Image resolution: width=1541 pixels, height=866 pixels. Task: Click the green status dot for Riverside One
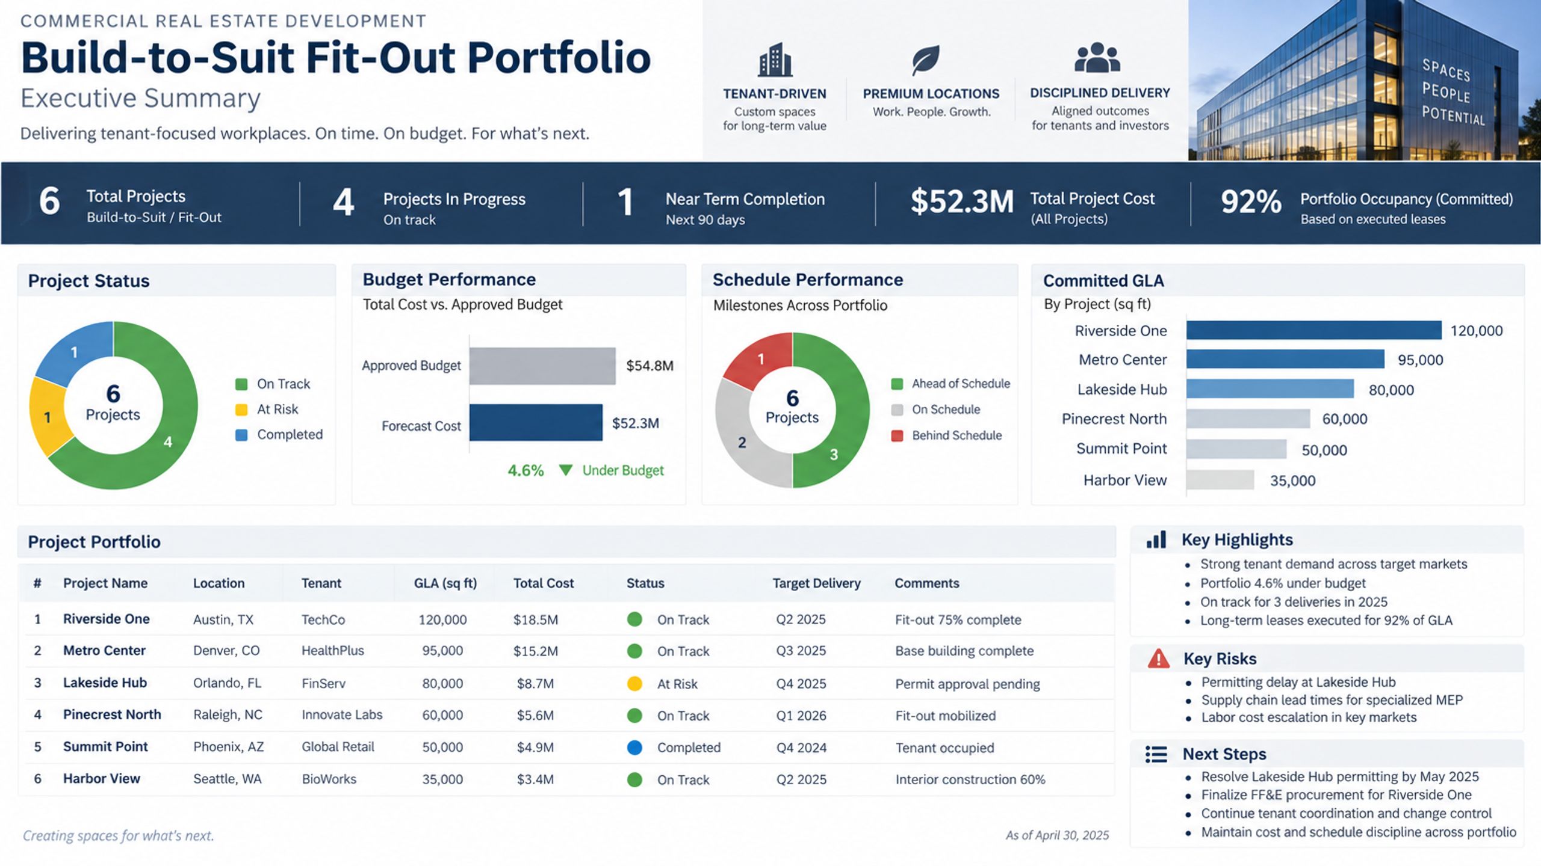(634, 619)
